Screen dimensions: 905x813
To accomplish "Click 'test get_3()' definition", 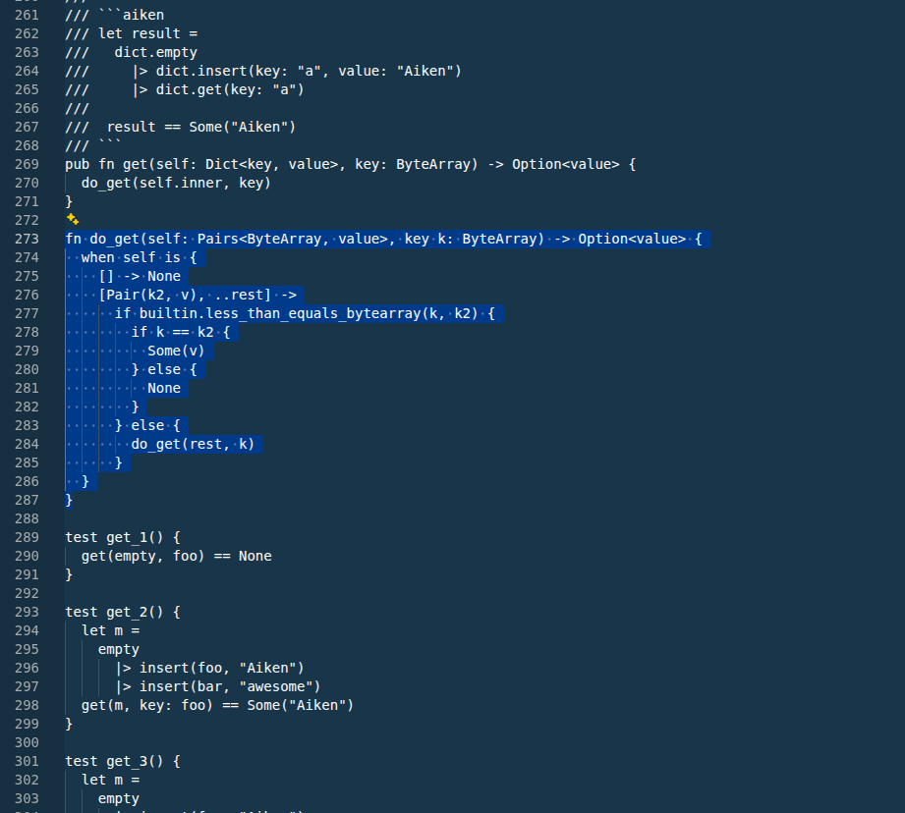I will (114, 761).
